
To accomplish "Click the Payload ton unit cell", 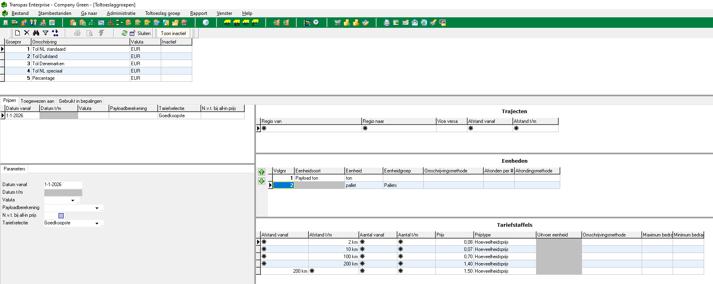I will 319,178.
